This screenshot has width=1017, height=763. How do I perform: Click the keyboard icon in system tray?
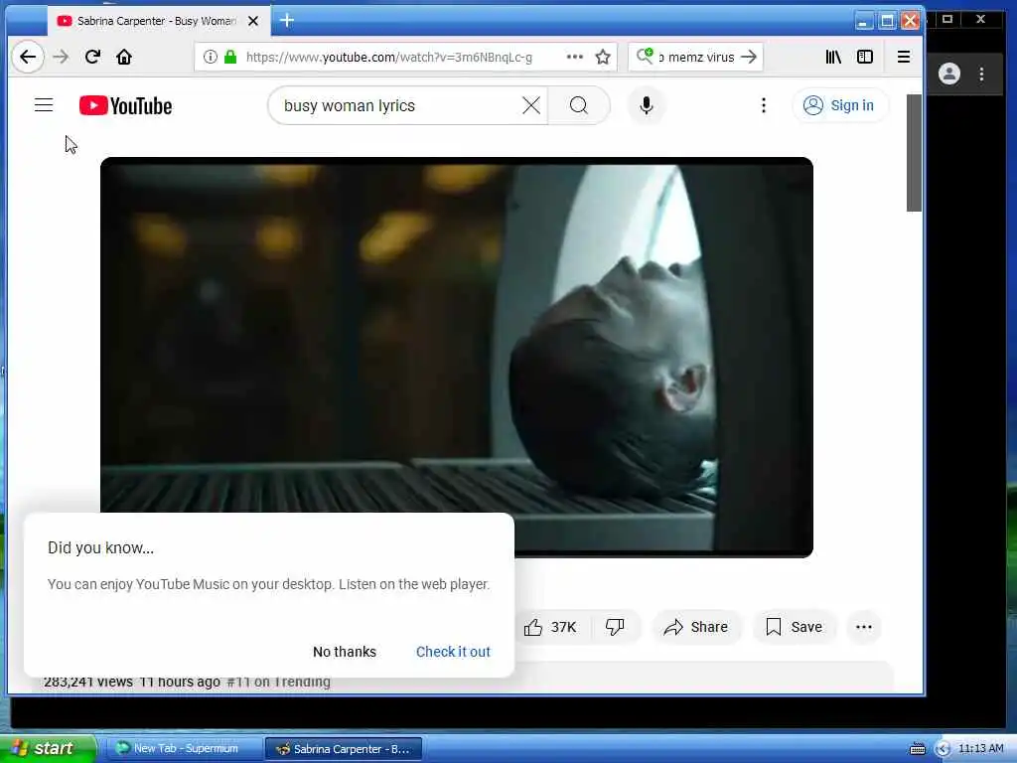pyautogui.click(x=917, y=749)
